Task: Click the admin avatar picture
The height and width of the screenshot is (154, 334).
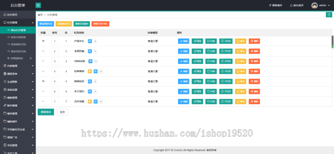Action: point(315,6)
